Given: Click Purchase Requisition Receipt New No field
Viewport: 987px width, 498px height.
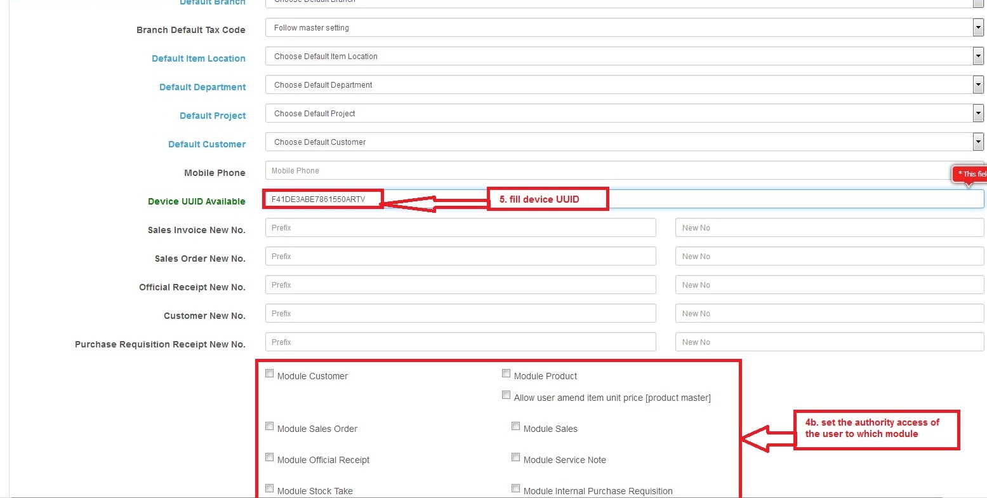Looking at the screenshot, I should (x=829, y=342).
